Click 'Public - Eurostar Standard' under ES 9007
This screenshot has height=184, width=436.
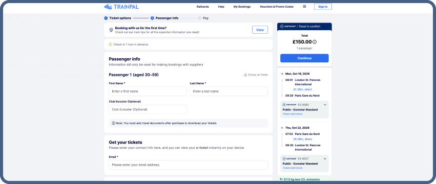[300, 164]
